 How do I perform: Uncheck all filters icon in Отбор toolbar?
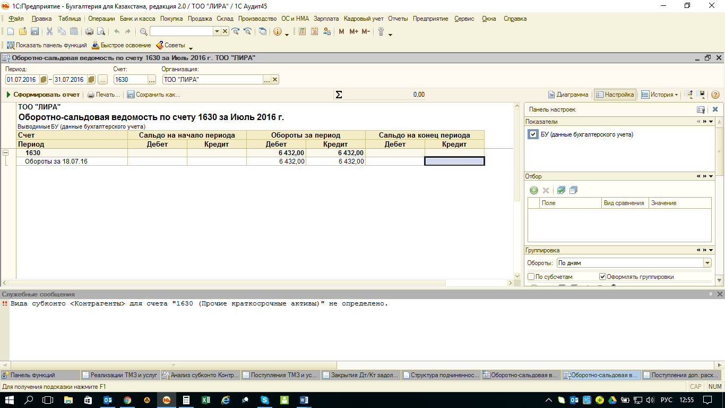[x=573, y=190]
